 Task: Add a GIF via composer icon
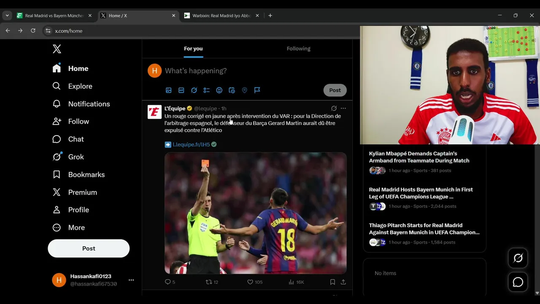coord(181,90)
